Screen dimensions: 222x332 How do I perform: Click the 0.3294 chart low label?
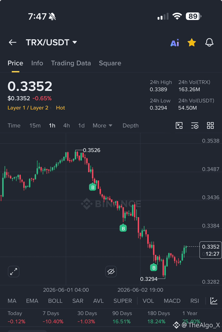click(149, 279)
